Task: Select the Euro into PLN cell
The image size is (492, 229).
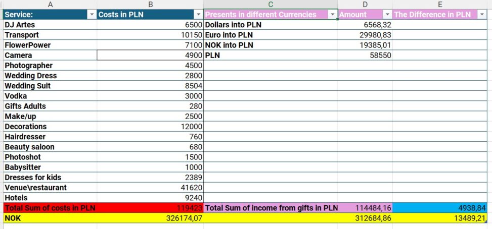Action: click(271, 35)
